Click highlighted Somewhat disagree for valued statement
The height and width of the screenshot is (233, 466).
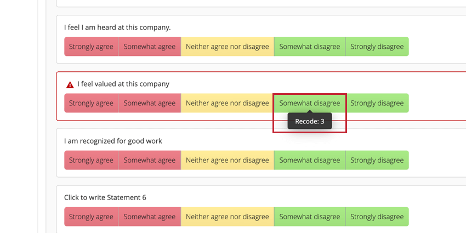310,103
